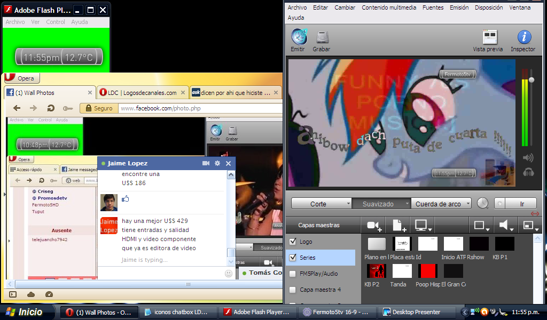Close the Jaime Lopez chat window
Image resolution: width=547 pixels, height=320 pixels.
point(229,163)
